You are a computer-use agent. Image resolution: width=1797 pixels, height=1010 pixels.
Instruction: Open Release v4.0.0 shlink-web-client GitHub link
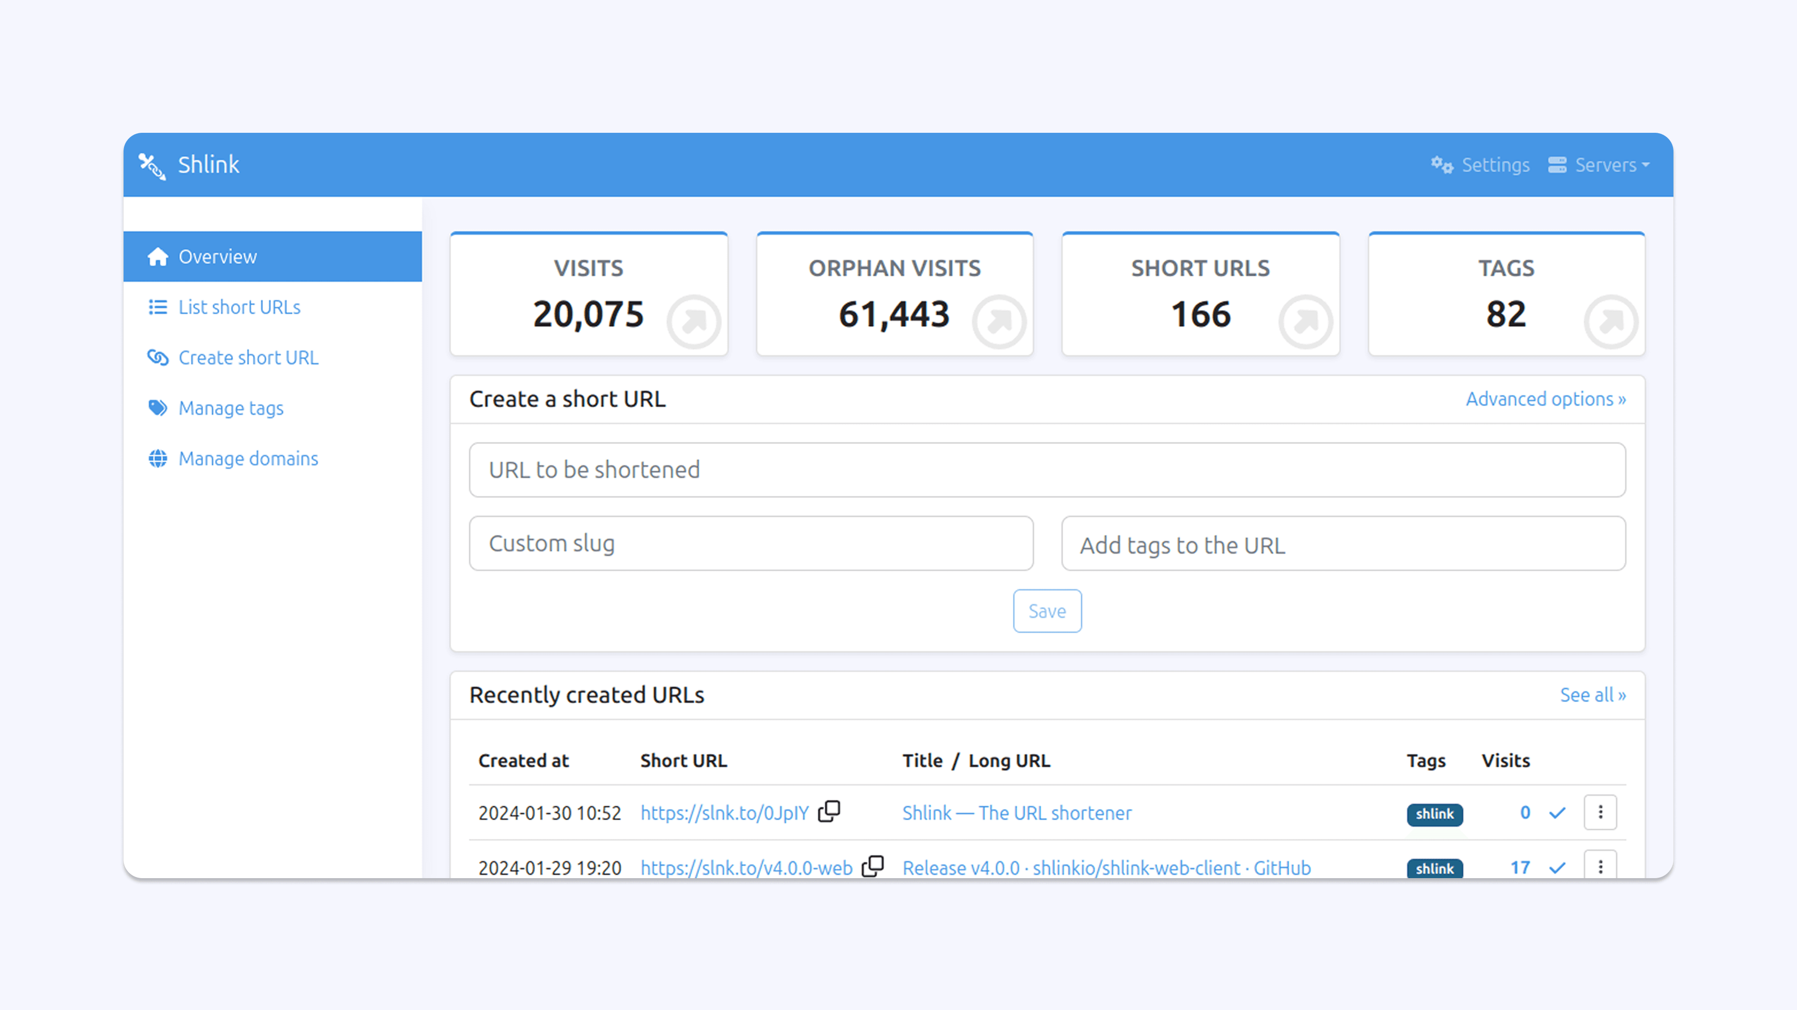click(1106, 868)
